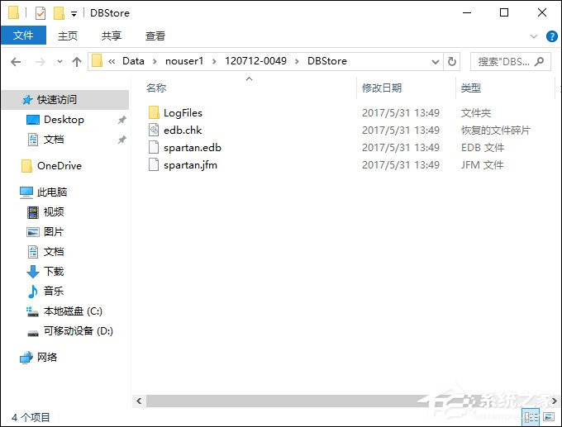Viewport: 562px width, 427px height.
Task: Expand hidden path with double chevron
Action: coord(112,61)
